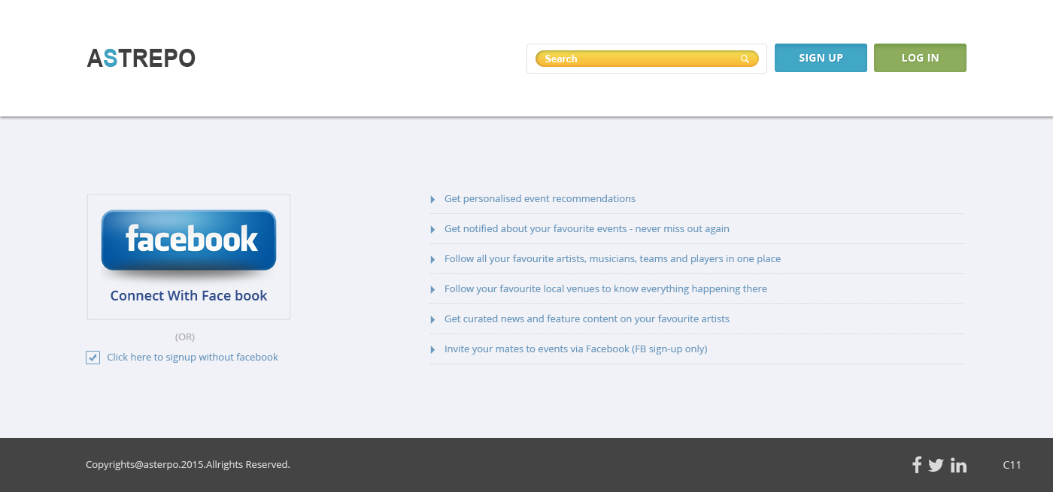Open the Facebook footer icon
Image resolution: width=1053 pixels, height=492 pixels.
pos(917,465)
